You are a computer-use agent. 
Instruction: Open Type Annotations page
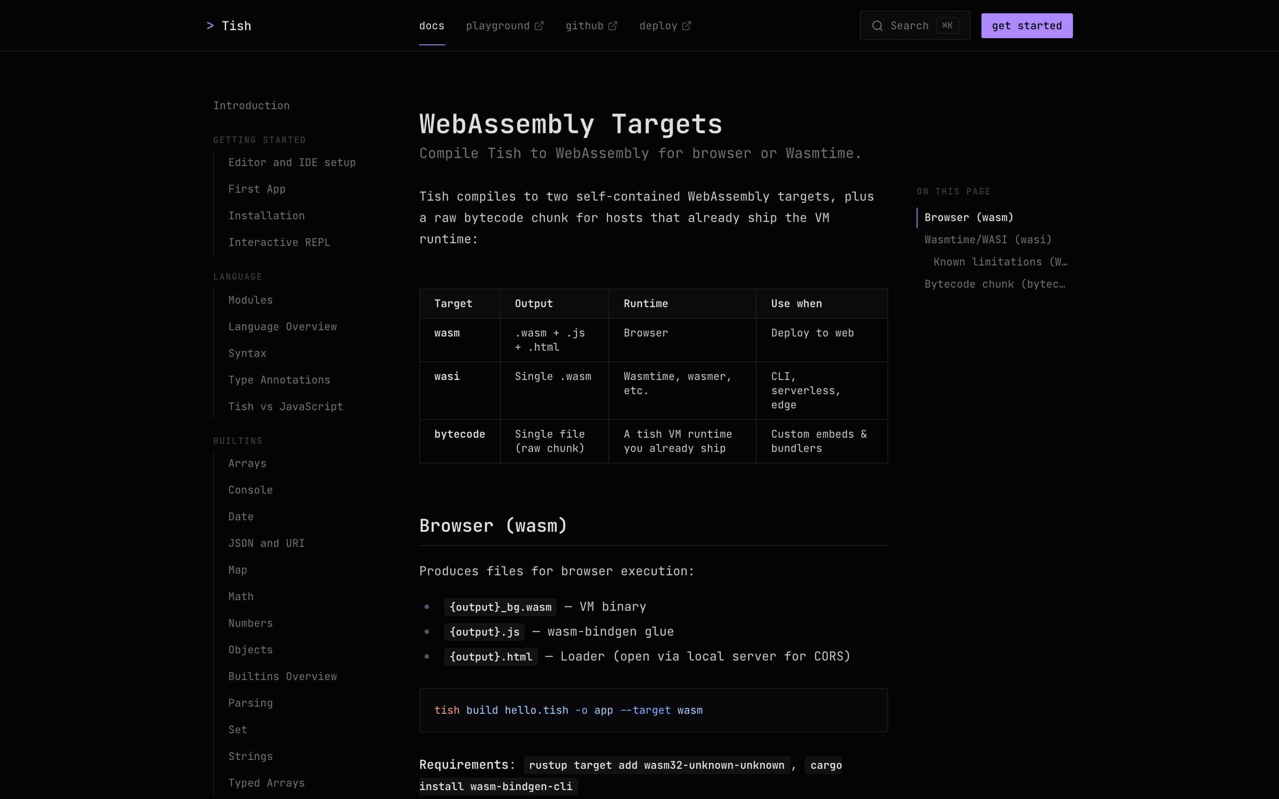pyautogui.click(x=279, y=380)
